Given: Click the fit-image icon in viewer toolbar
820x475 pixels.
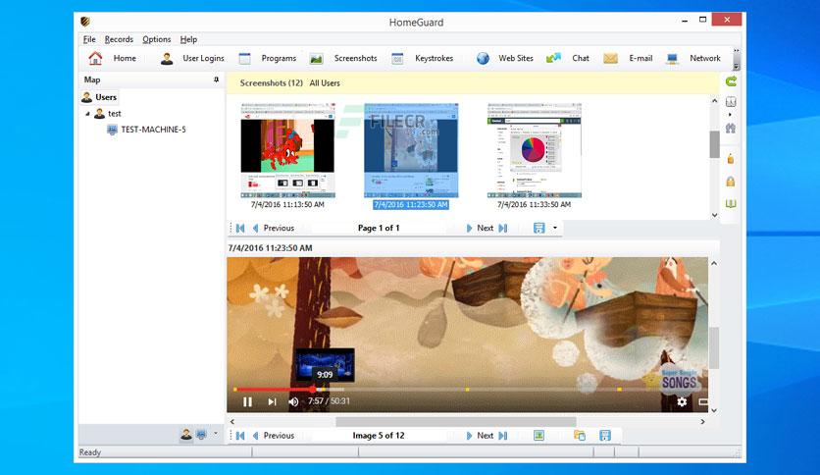Looking at the screenshot, I should pos(538,435).
